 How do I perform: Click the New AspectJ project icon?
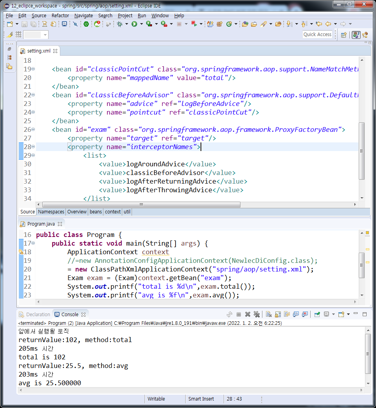210,24
